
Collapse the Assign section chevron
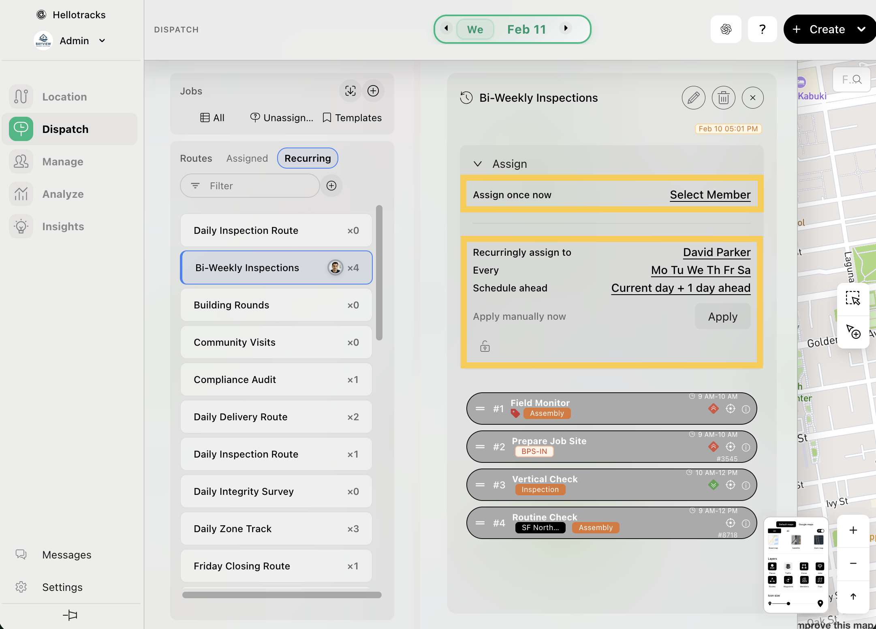(x=478, y=164)
